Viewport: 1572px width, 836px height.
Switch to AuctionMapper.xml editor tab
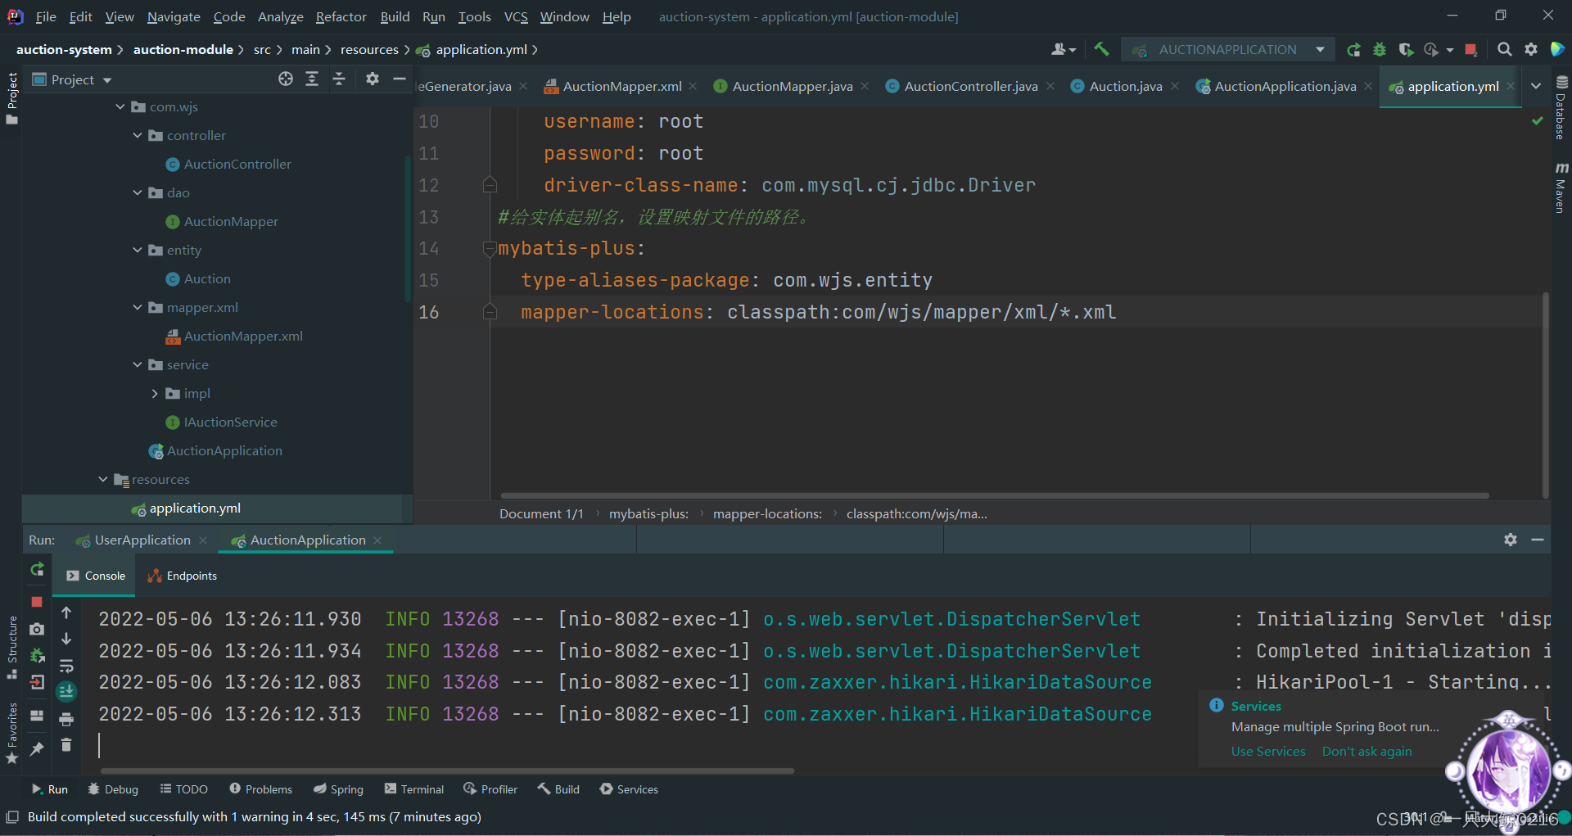(621, 86)
